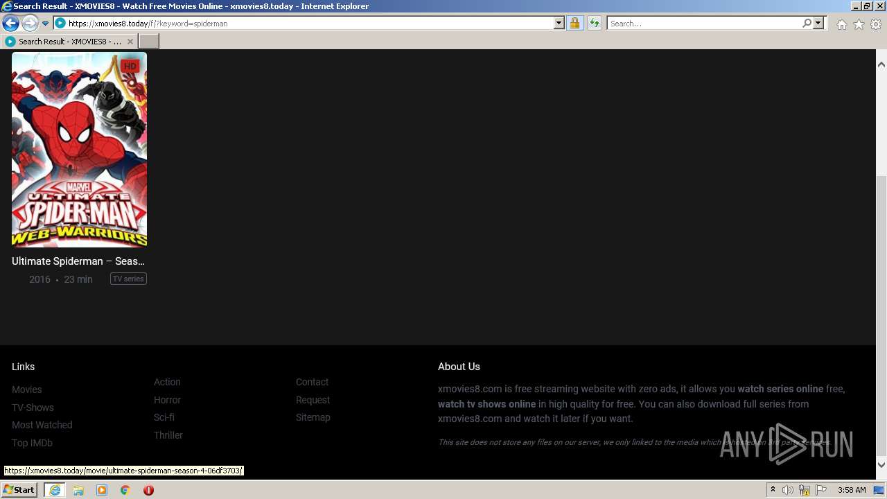This screenshot has height=499, width=887.
Task: Open the Sitemap footer link
Action: click(x=313, y=417)
